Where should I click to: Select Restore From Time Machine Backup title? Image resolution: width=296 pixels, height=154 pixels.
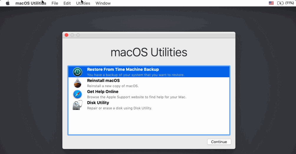pyautogui.click(x=123, y=69)
